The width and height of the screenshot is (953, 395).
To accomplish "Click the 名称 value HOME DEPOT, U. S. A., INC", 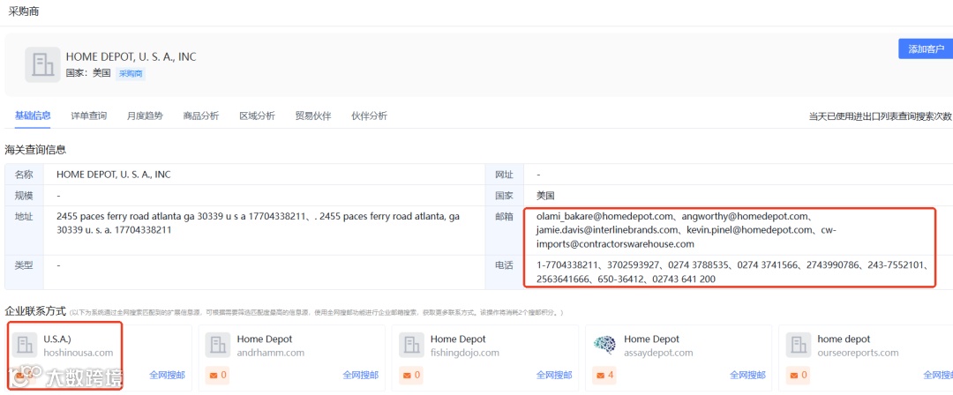I will point(114,175).
